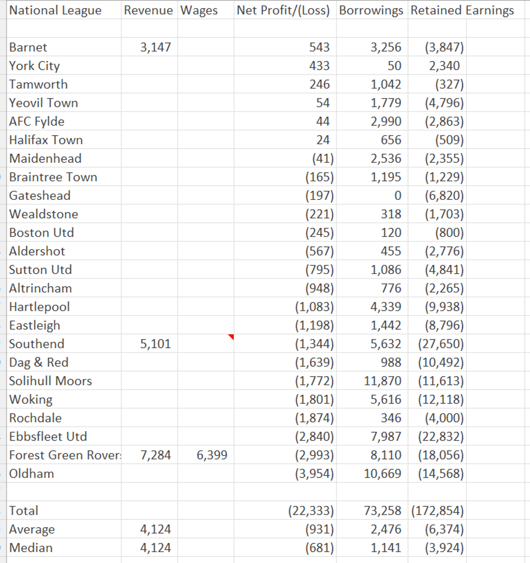The height and width of the screenshot is (563, 530).
Task: Click the Gateshead cell
Action: coord(64,195)
